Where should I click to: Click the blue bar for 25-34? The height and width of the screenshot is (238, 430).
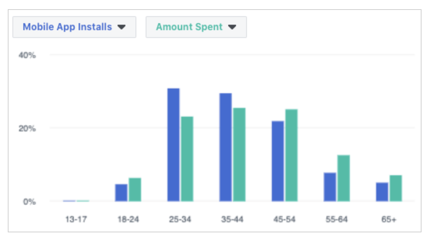[173, 142]
